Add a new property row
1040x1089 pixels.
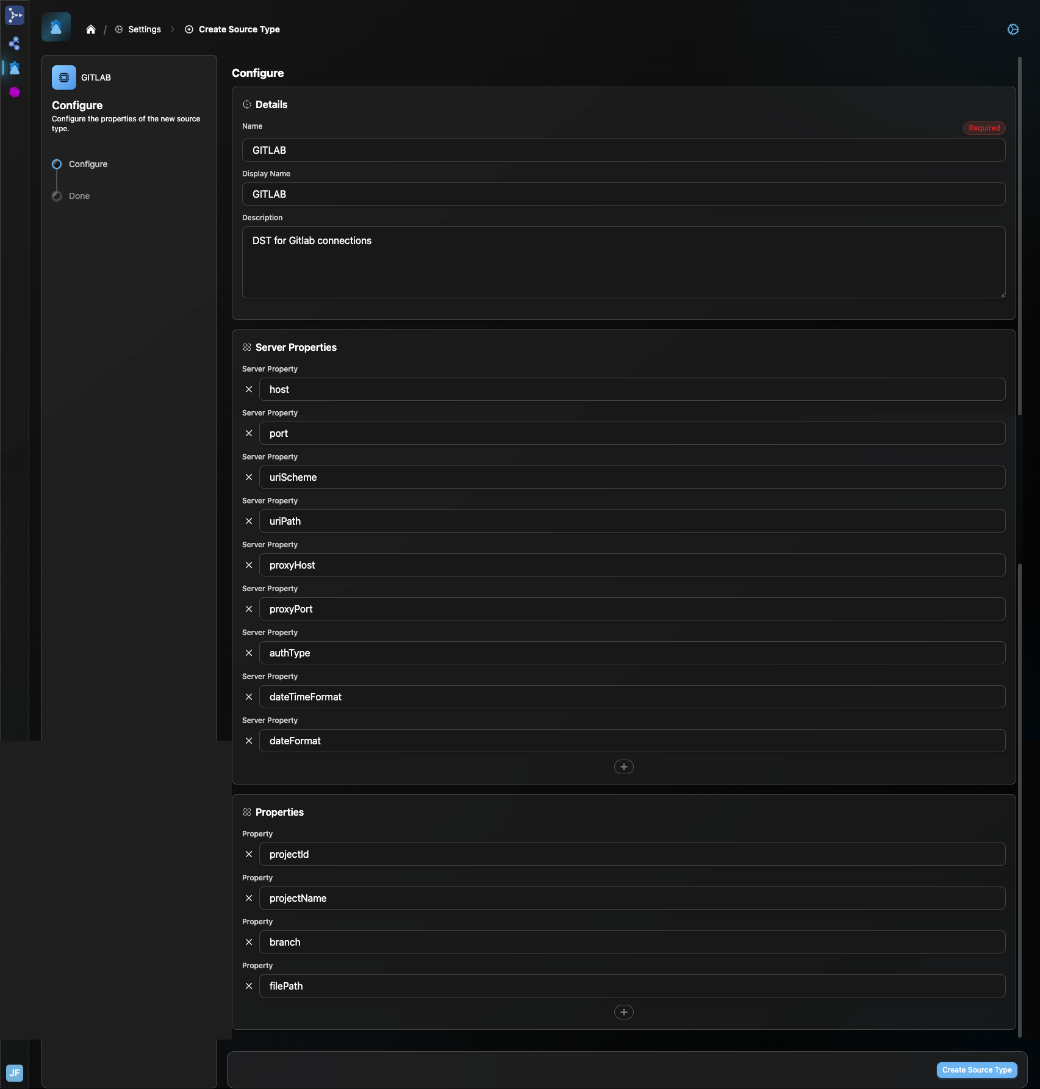pos(623,1012)
